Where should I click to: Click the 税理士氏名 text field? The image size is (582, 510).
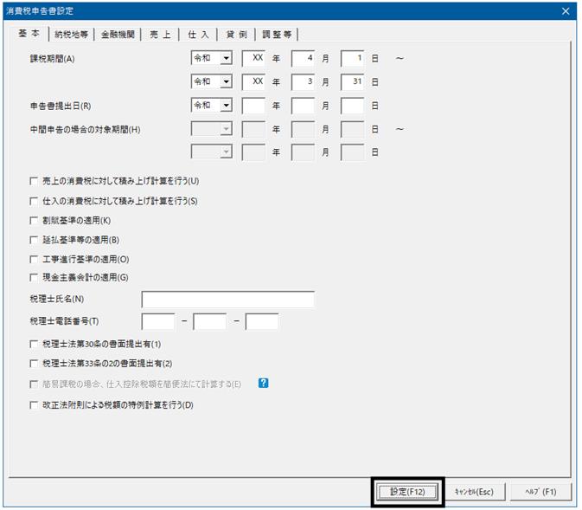pos(228,300)
